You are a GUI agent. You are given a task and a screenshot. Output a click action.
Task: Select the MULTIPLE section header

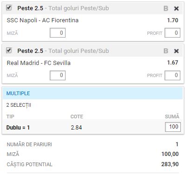[x=92, y=93]
